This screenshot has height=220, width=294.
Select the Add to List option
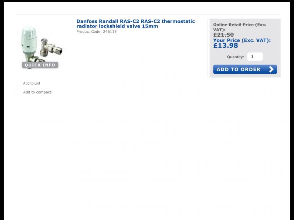32,83
